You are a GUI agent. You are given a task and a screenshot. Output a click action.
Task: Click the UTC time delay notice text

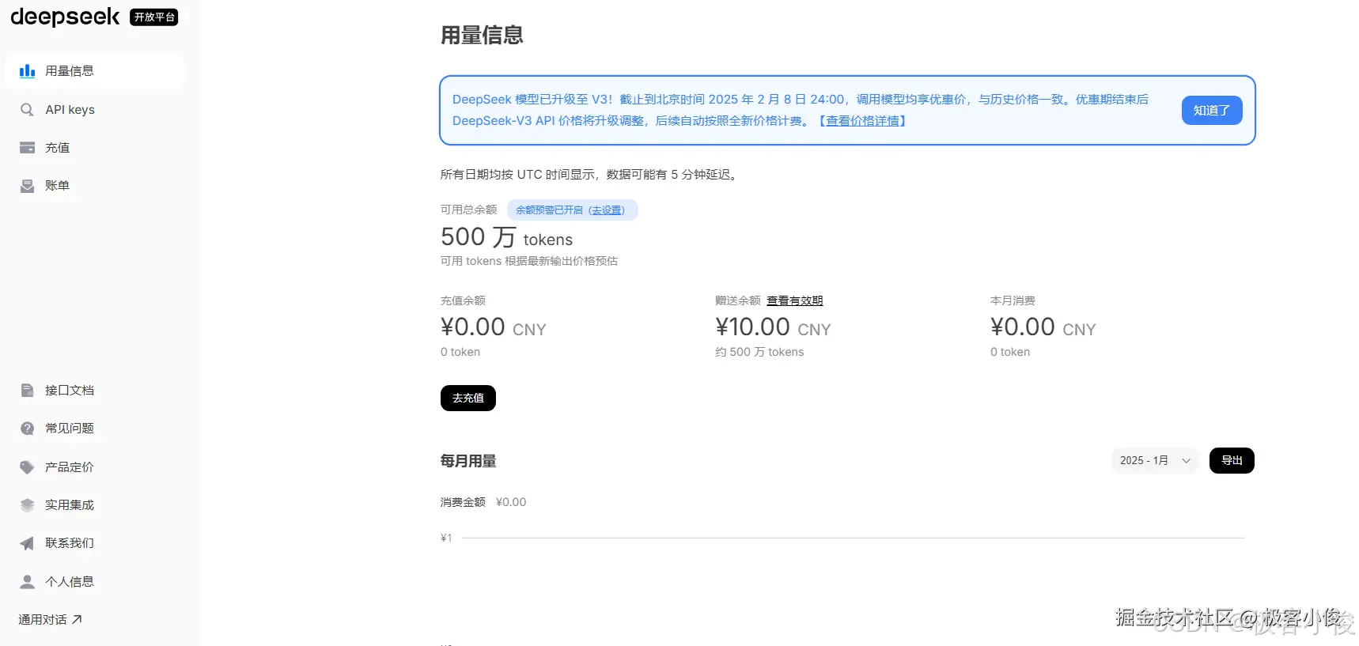click(x=590, y=175)
